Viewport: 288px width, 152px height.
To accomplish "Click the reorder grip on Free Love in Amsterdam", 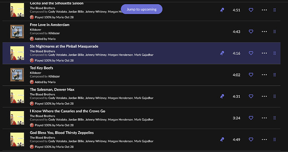I will (x=275, y=32).
